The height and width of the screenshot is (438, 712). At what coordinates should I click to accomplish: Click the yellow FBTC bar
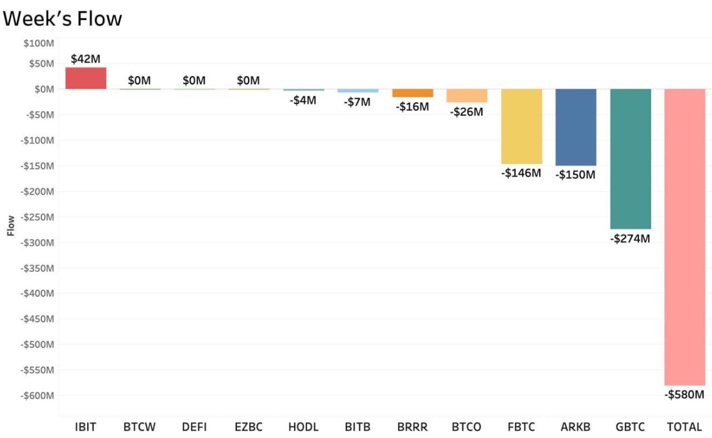[x=521, y=126]
